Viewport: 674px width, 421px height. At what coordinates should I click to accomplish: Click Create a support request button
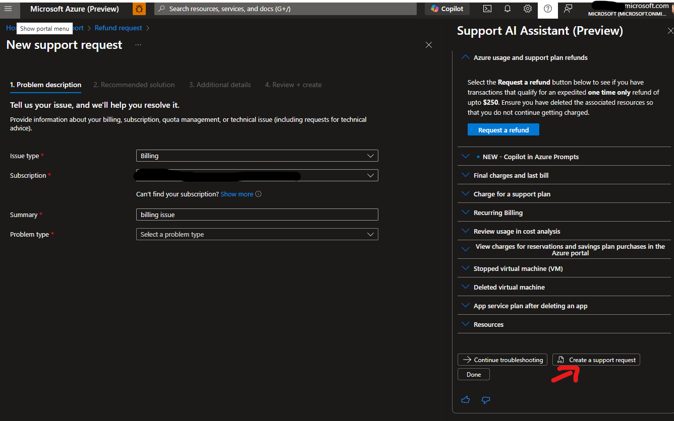(596, 360)
